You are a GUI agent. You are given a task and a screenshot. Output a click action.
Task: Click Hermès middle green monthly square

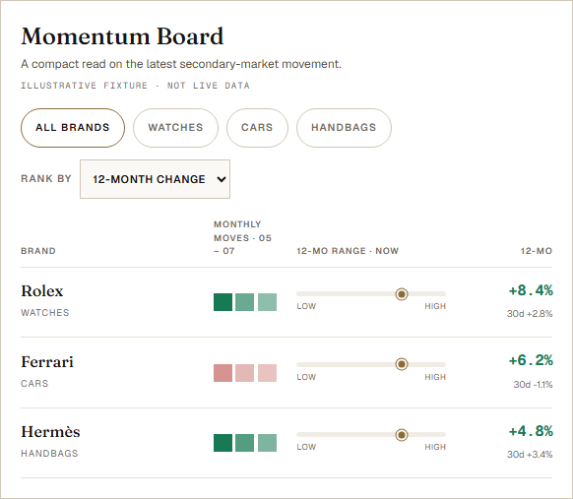click(x=245, y=443)
